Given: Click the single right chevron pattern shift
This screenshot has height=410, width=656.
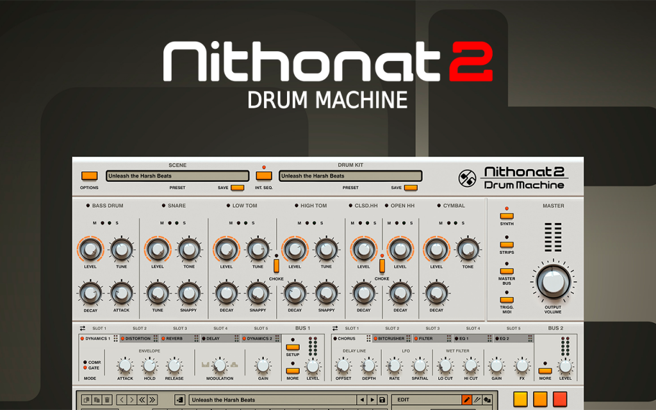Looking at the screenshot, I should click(x=132, y=400).
